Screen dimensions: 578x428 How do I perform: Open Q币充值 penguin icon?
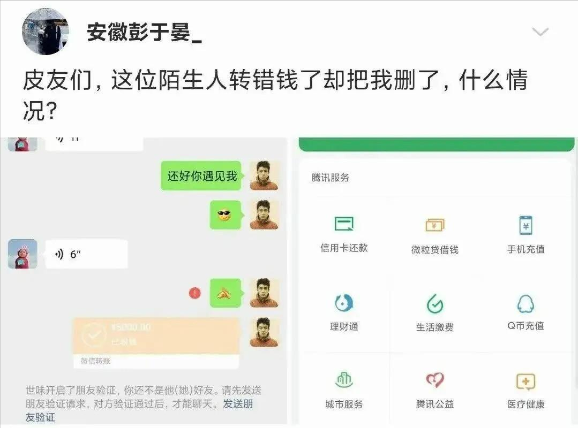coord(526,303)
